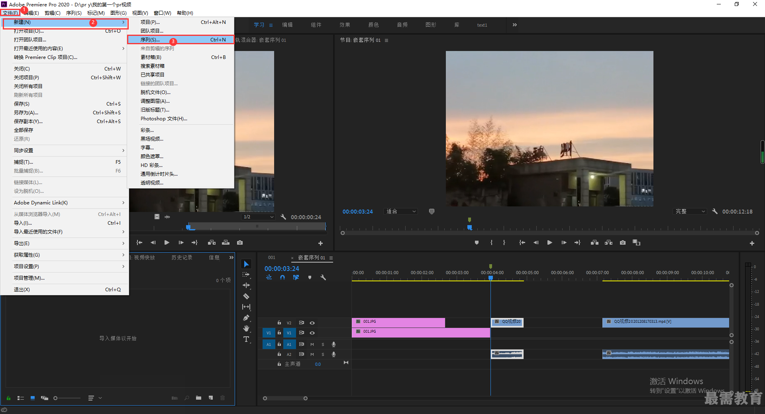Screen dimensions: 765x414
Task: Switch Project panel to icon view
Action: coord(33,398)
